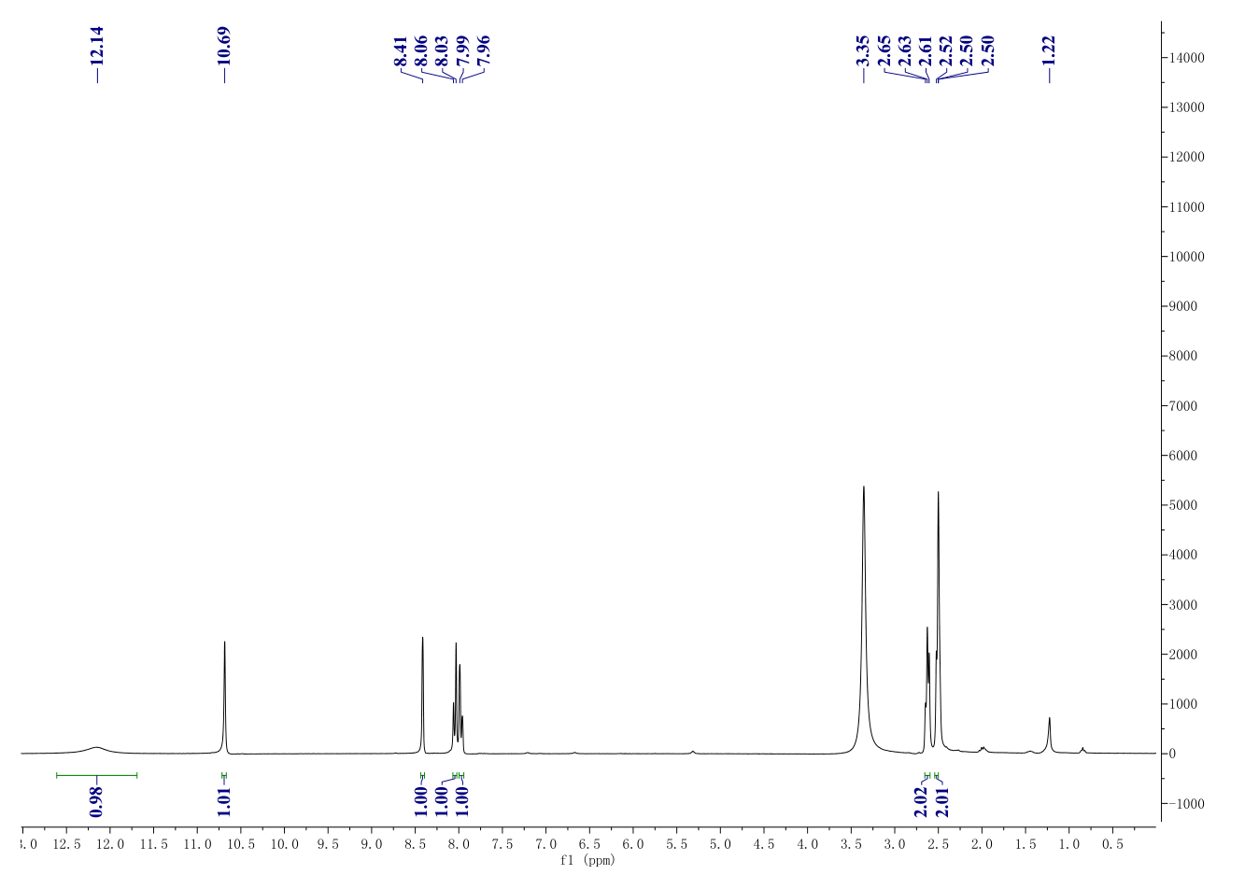This screenshot has width=1259, height=889.
Task: Select the 10.69 peak label
Action: pyautogui.click(x=224, y=45)
